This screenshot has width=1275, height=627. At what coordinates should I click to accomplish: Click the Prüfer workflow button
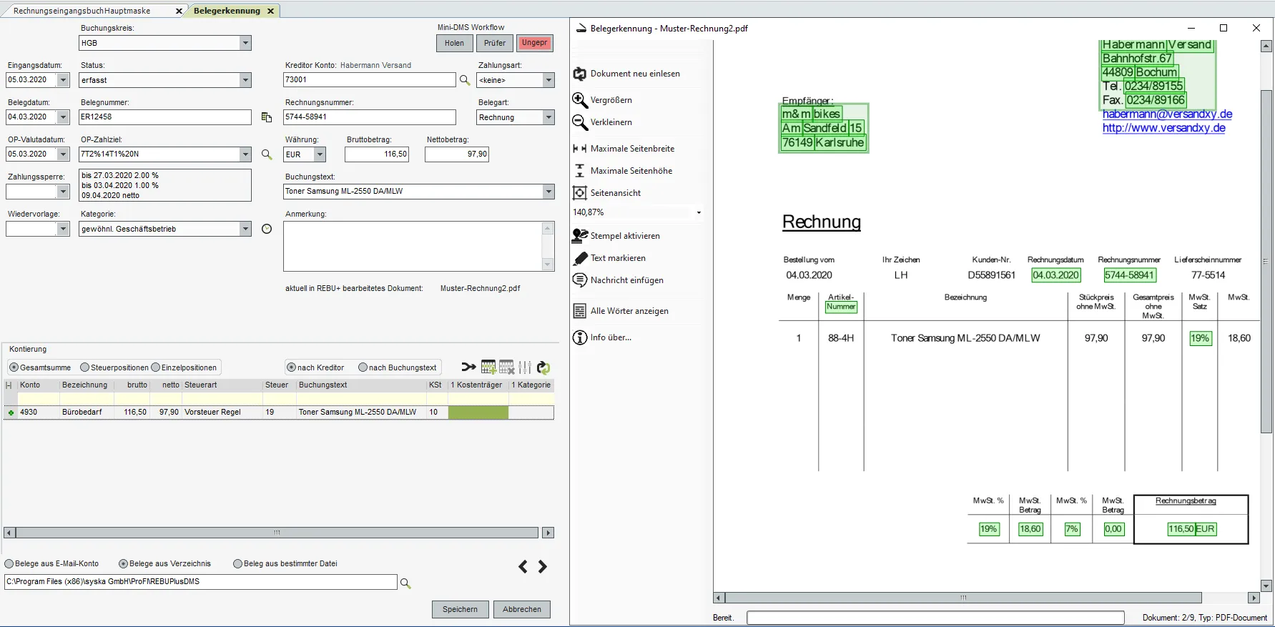pos(495,43)
